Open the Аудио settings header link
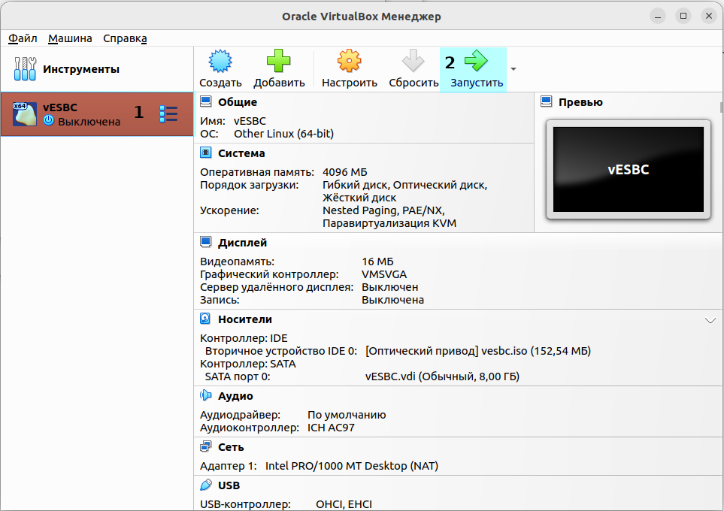The height and width of the screenshot is (511, 724). coord(235,396)
